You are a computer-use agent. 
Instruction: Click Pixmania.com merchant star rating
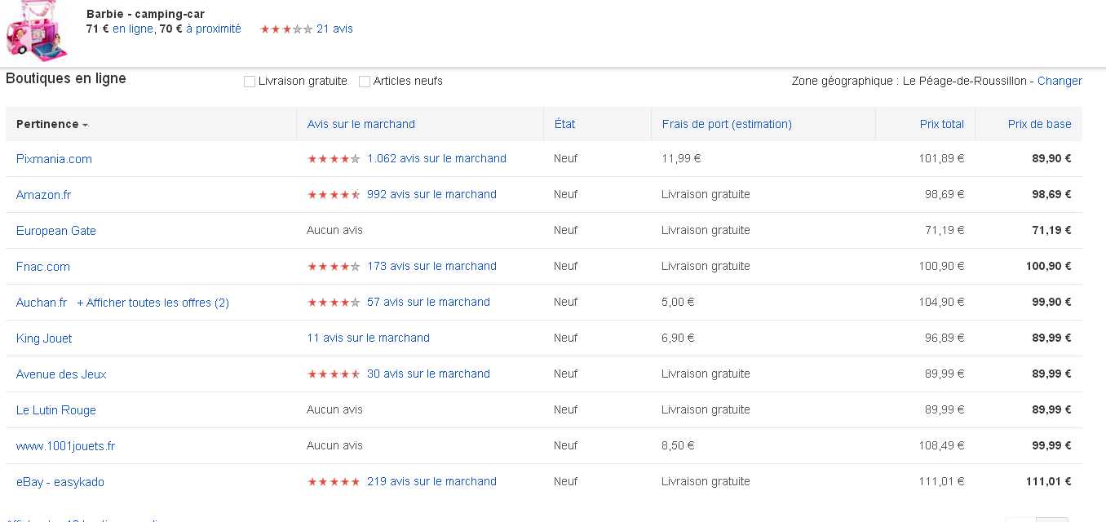coord(334,159)
